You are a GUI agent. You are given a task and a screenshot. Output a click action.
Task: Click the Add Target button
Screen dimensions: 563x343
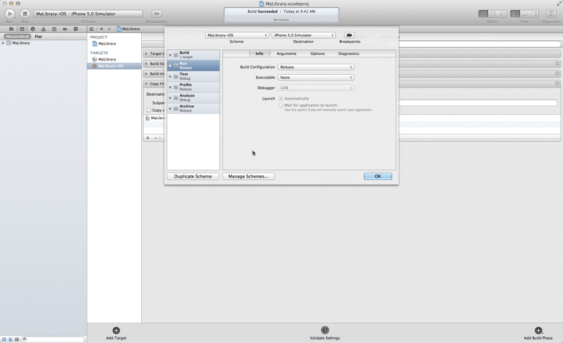click(116, 333)
